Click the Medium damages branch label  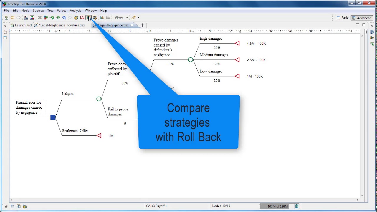[x=214, y=55]
